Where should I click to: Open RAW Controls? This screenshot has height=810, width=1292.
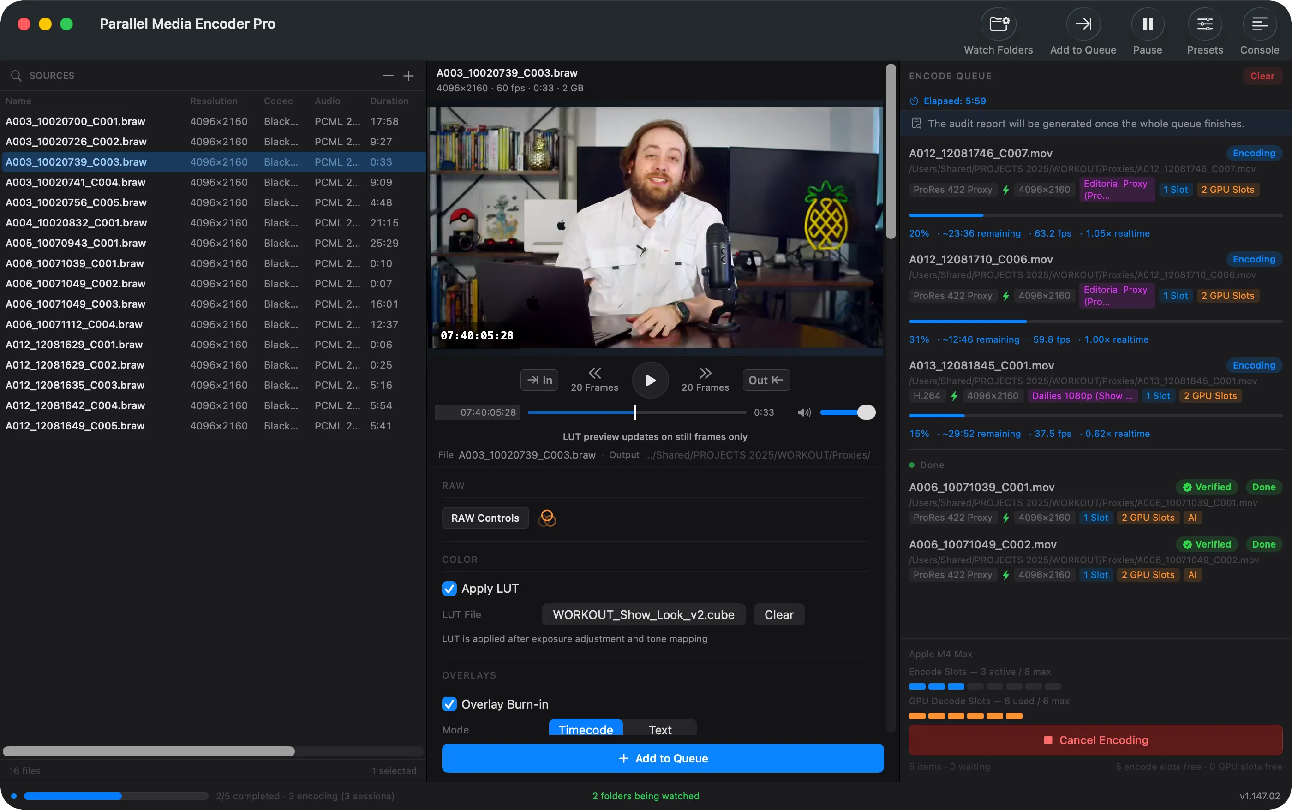[x=485, y=518]
